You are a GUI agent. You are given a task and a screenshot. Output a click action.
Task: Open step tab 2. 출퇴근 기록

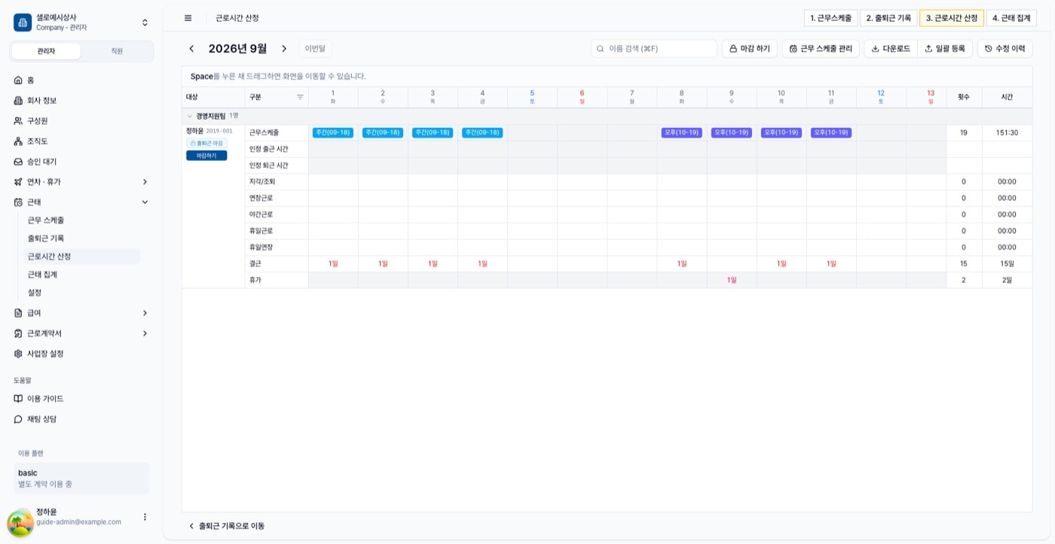(x=888, y=18)
